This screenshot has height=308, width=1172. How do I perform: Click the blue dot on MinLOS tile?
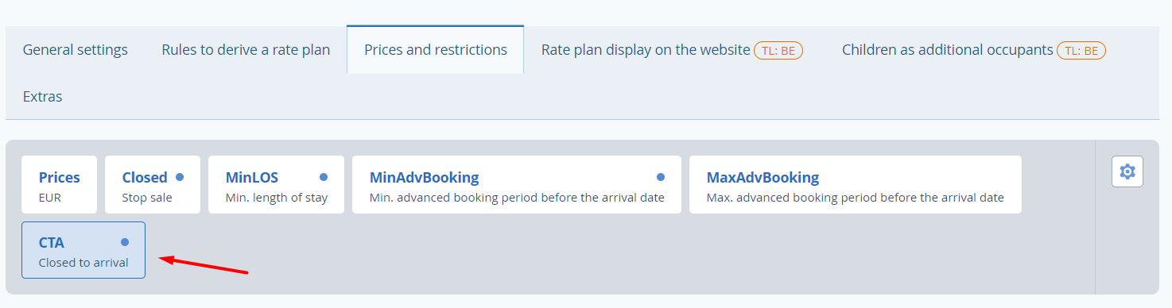pos(324,177)
